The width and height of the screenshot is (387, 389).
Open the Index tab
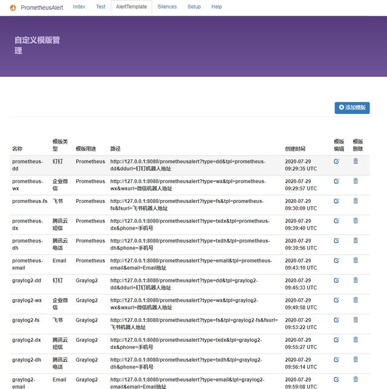coord(79,7)
